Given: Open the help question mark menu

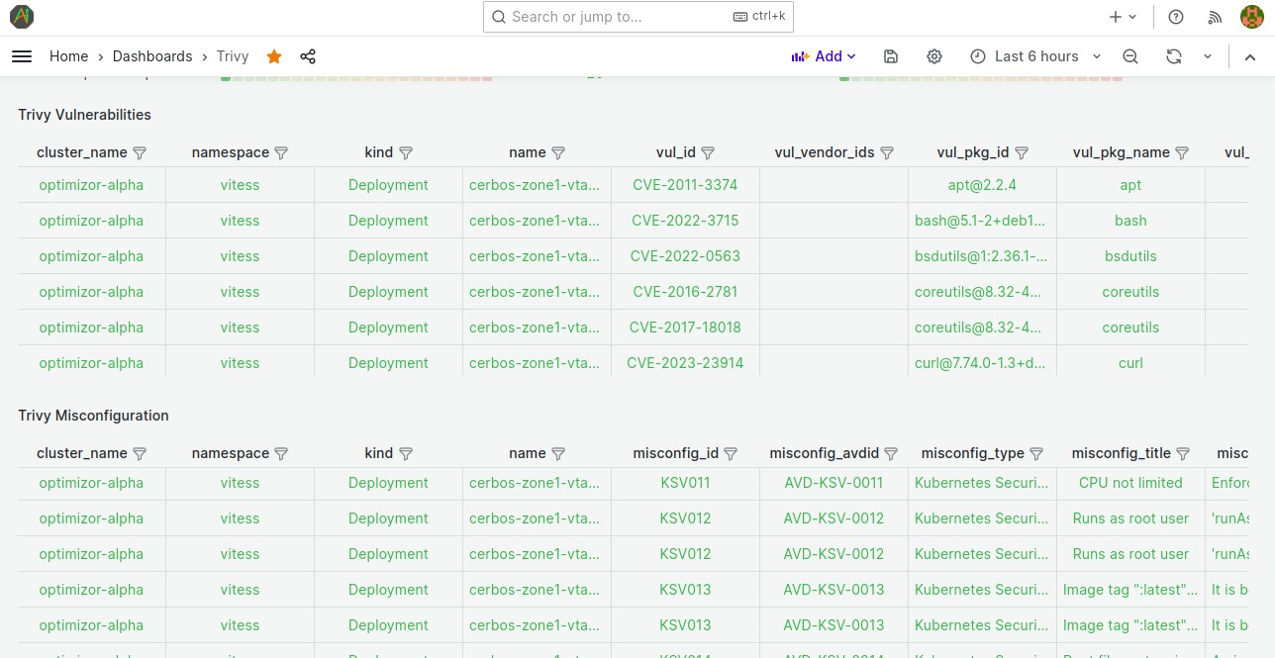Looking at the screenshot, I should [x=1176, y=17].
